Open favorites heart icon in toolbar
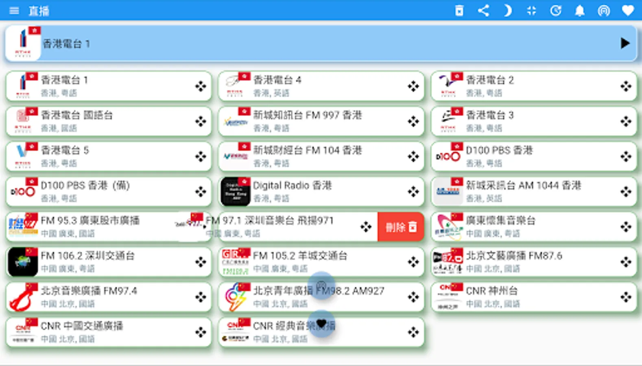The width and height of the screenshot is (642, 366). [628, 11]
